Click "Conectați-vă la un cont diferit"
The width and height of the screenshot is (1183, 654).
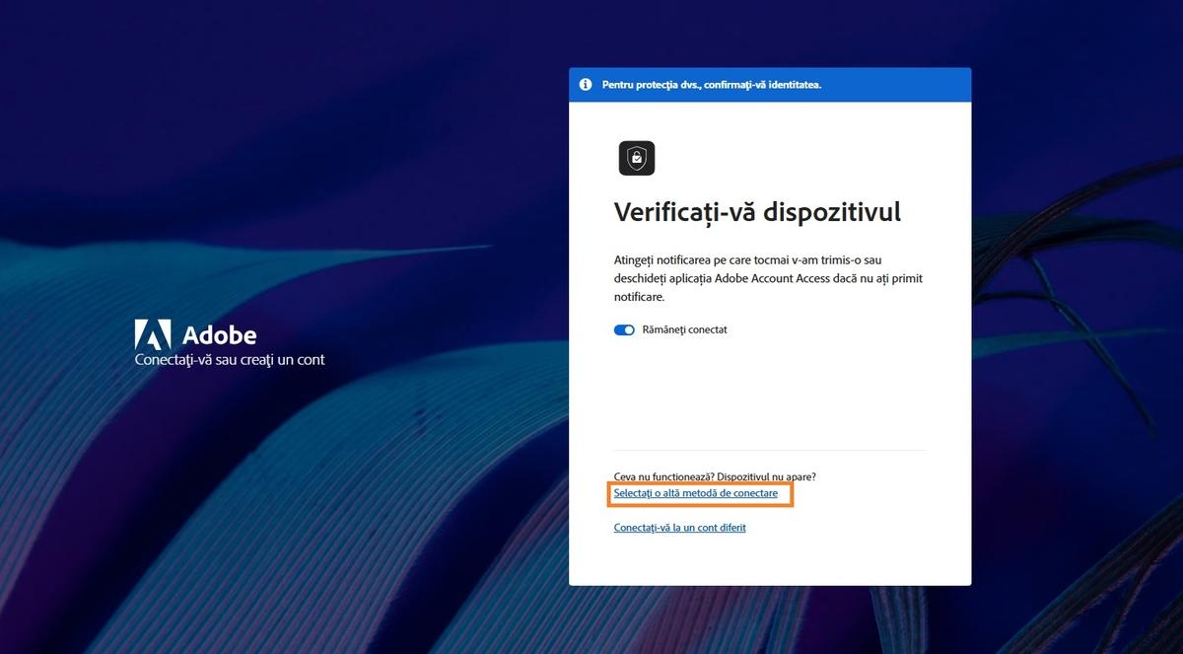tap(679, 527)
